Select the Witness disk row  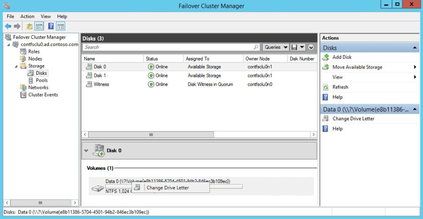pos(199,85)
